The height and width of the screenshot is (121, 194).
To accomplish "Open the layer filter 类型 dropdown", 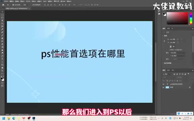I will point(167,74).
